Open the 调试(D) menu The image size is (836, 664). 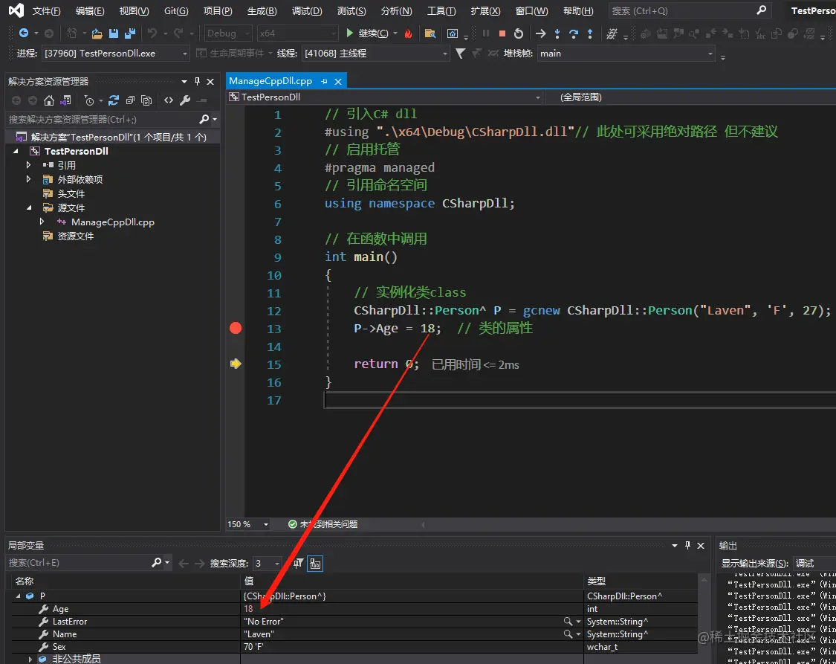coord(307,11)
